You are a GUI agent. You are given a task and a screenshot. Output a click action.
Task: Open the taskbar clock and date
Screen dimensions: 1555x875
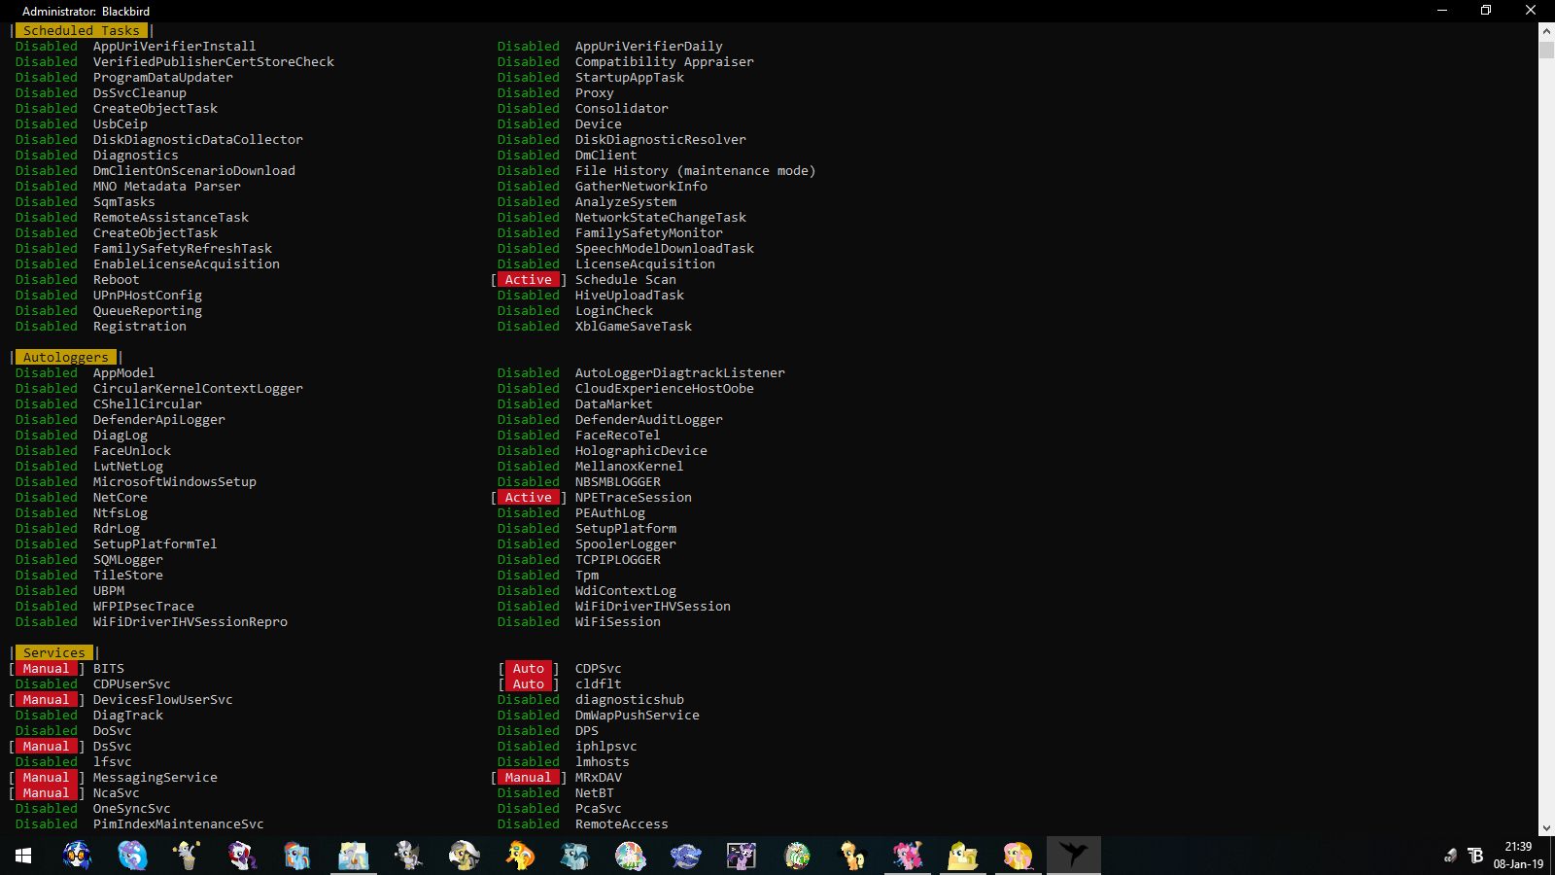point(1518,856)
